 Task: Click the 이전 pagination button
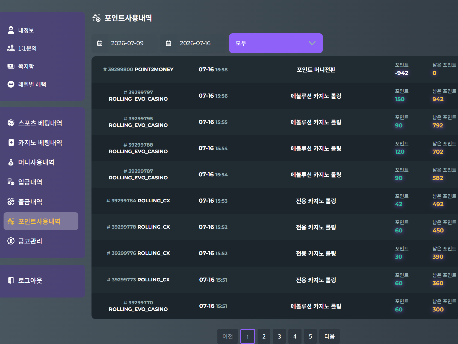(227, 336)
